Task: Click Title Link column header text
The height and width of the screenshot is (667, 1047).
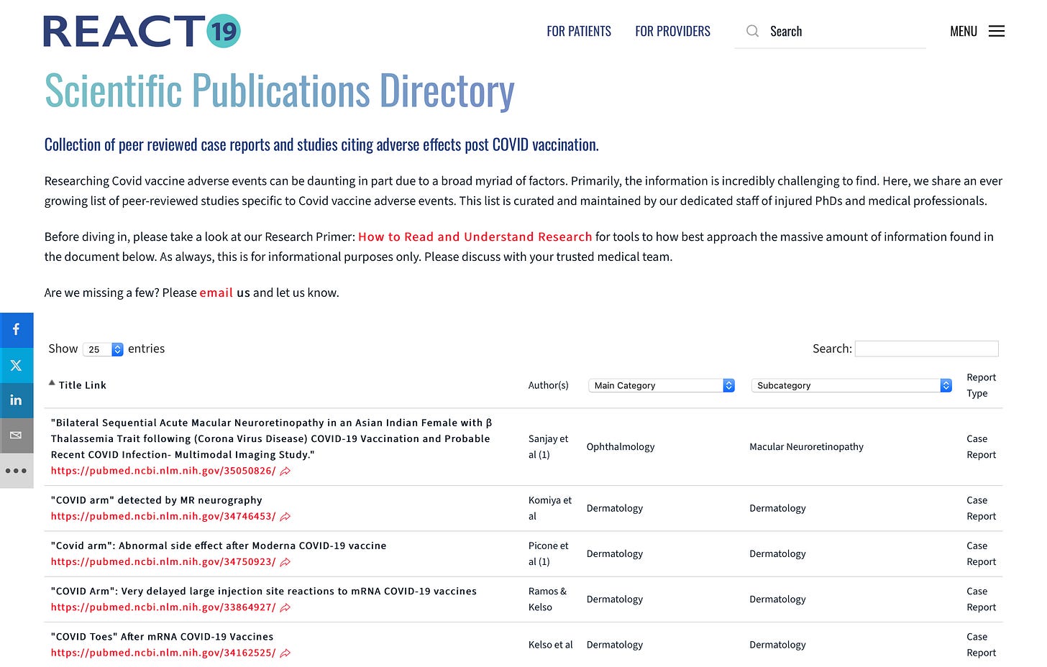Action: tap(82, 385)
